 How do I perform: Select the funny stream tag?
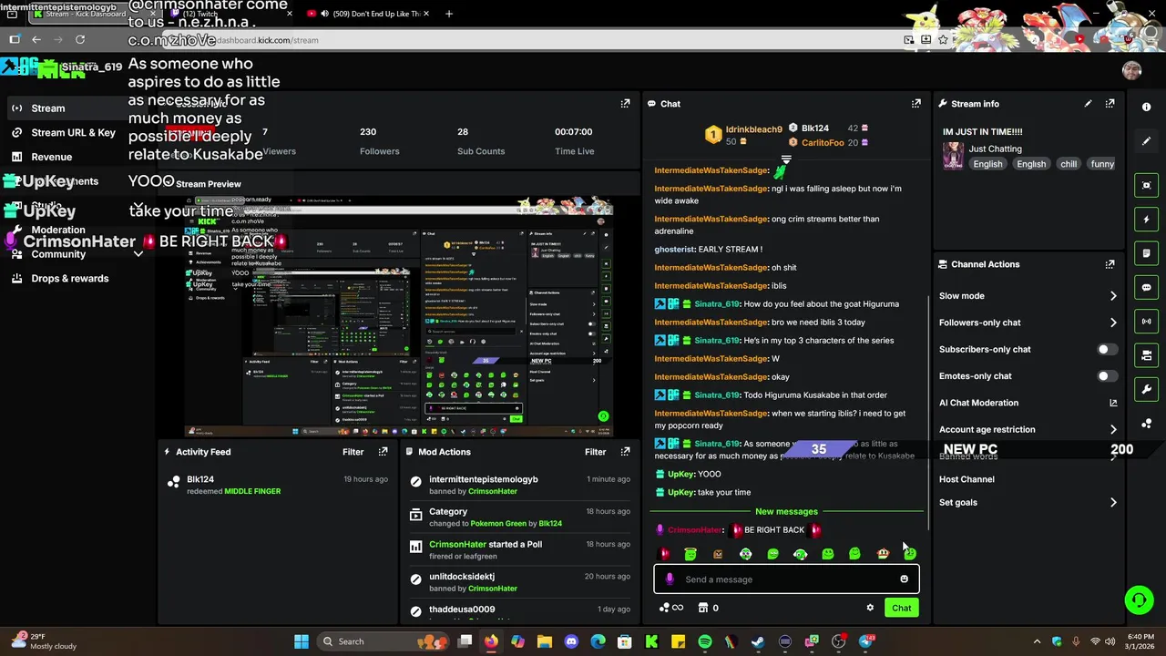click(1102, 164)
